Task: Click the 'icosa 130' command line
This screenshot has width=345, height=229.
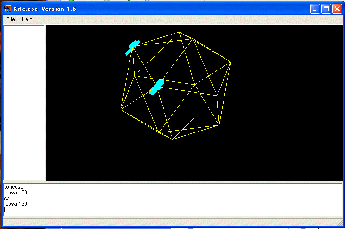Action: 16,204
